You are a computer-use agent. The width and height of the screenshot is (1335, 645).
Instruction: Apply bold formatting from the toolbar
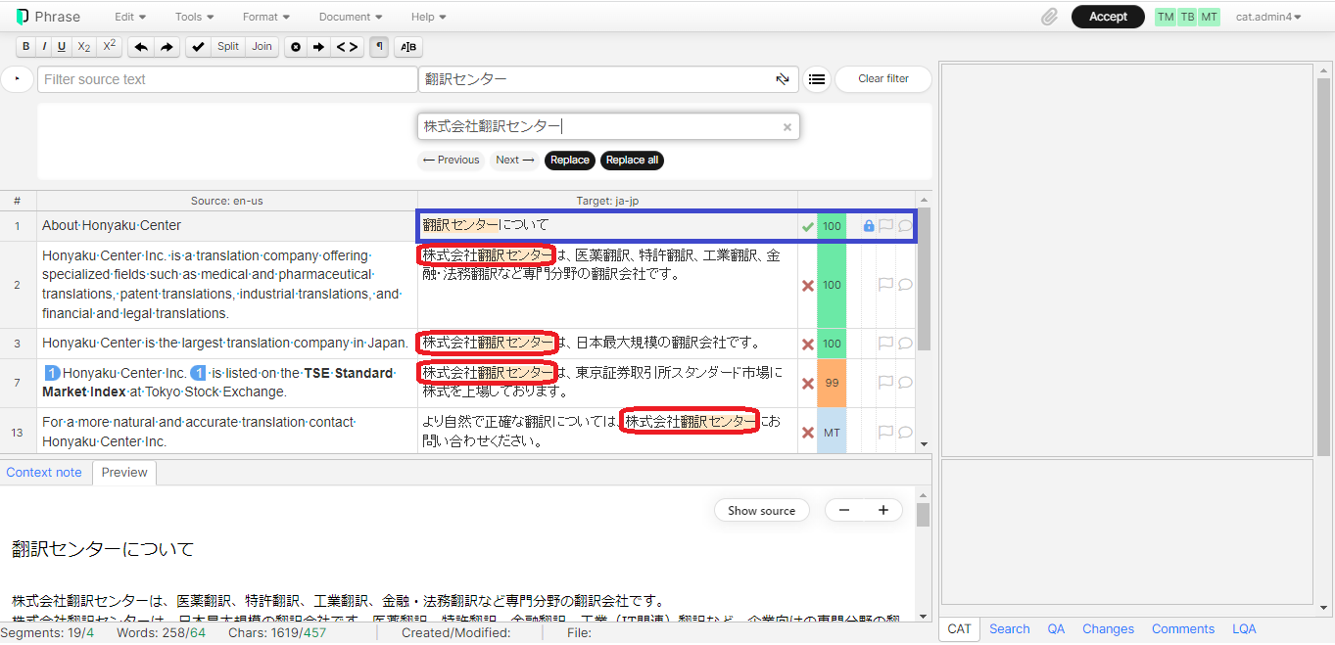coord(26,47)
